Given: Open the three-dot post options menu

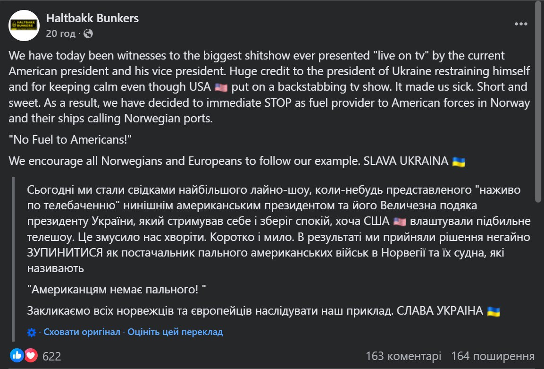Looking at the screenshot, I should point(521,24).
